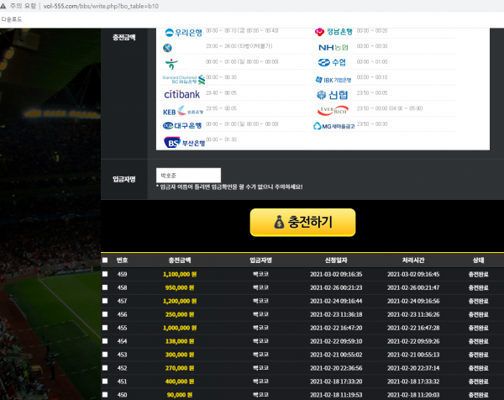The height and width of the screenshot is (400, 504).
Task: Click the 1,000,000 원 amount
Action: tap(180, 328)
